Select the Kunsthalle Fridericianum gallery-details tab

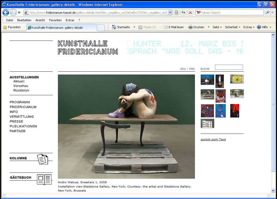pos(61,28)
